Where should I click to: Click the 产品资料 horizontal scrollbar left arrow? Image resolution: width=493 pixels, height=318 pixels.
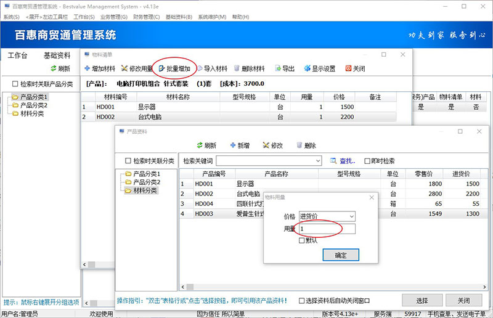pos(183,287)
